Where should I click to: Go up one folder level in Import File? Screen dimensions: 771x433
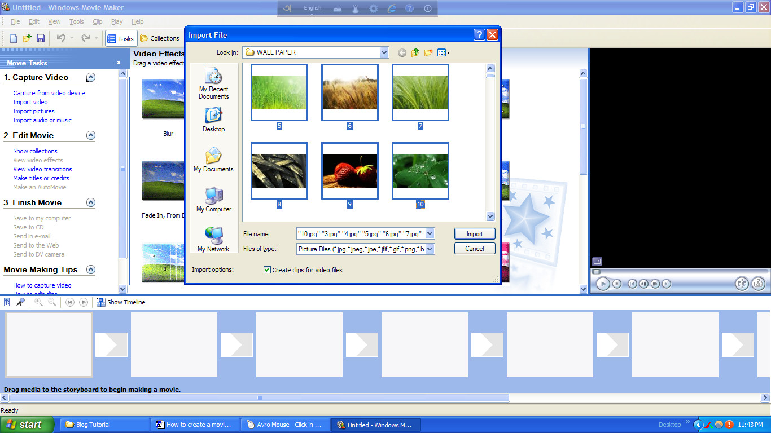pyautogui.click(x=415, y=52)
